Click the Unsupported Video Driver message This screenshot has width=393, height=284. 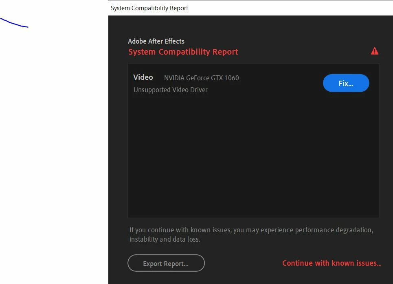tap(170, 90)
